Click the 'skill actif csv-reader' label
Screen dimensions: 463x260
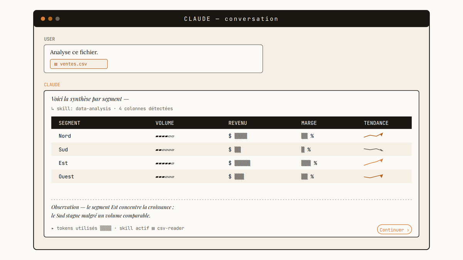point(152,228)
